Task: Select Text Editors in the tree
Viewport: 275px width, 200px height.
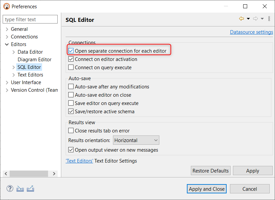Action: click(x=30, y=75)
